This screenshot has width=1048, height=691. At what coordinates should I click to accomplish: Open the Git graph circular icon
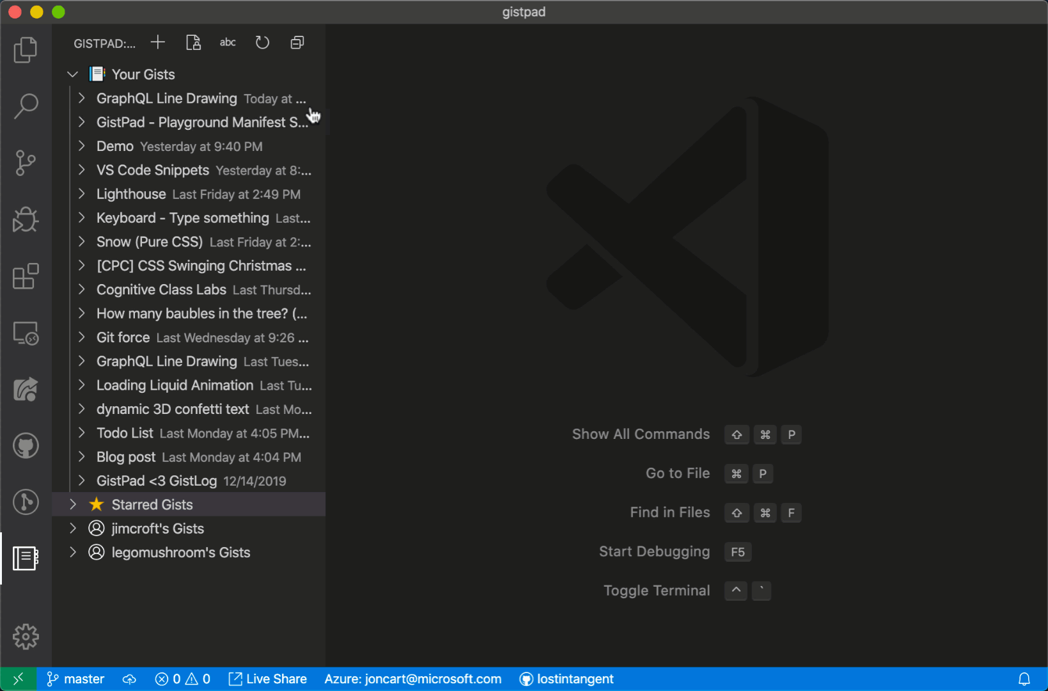pyautogui.click(x=26, y=502)
